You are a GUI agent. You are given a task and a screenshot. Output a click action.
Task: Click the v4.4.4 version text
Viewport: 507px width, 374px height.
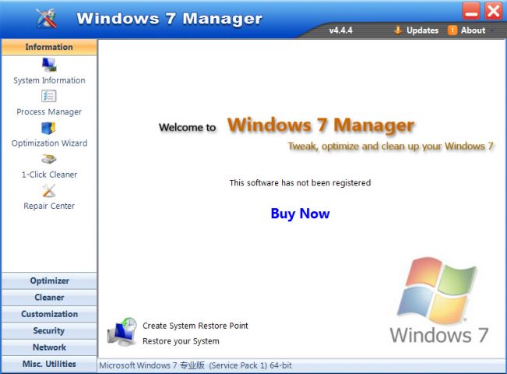pos(341,30)
